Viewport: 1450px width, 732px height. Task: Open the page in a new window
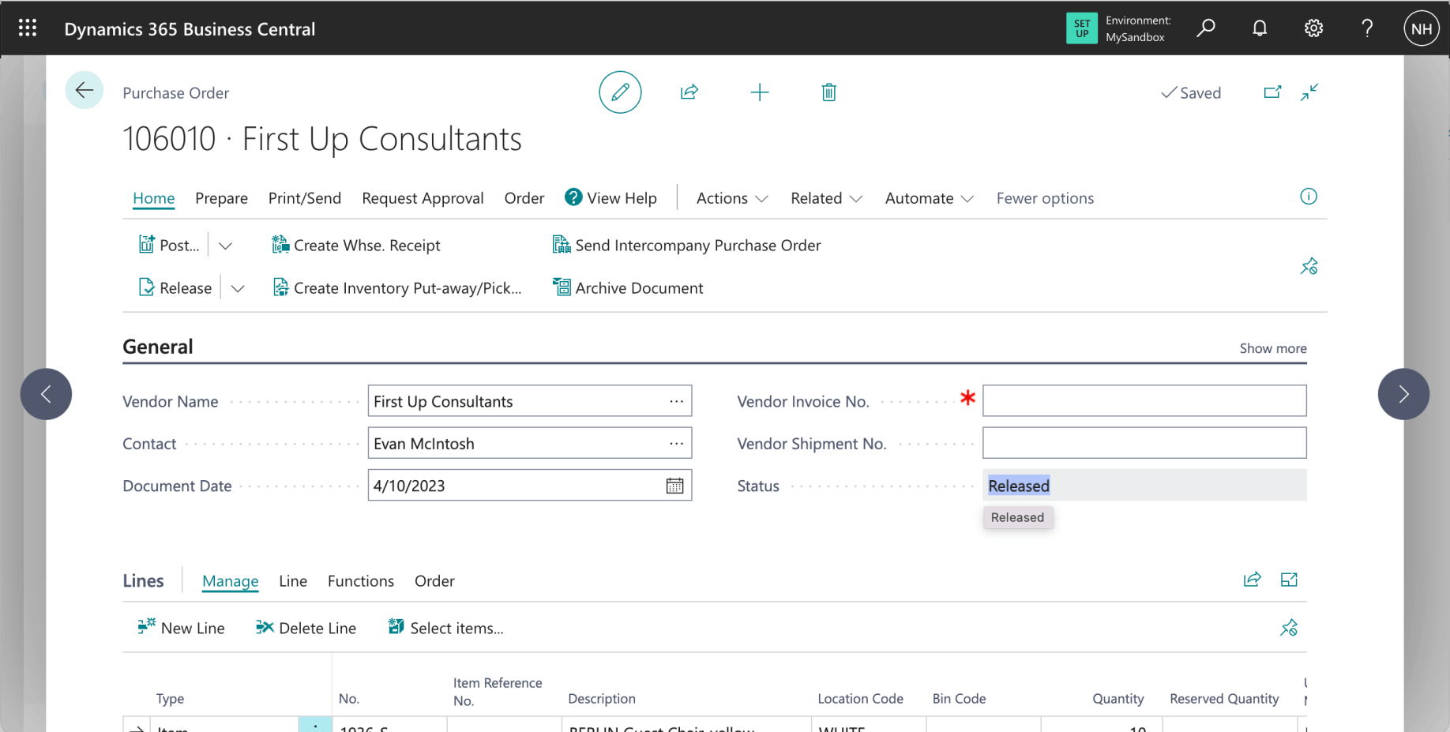(1272, 92)
